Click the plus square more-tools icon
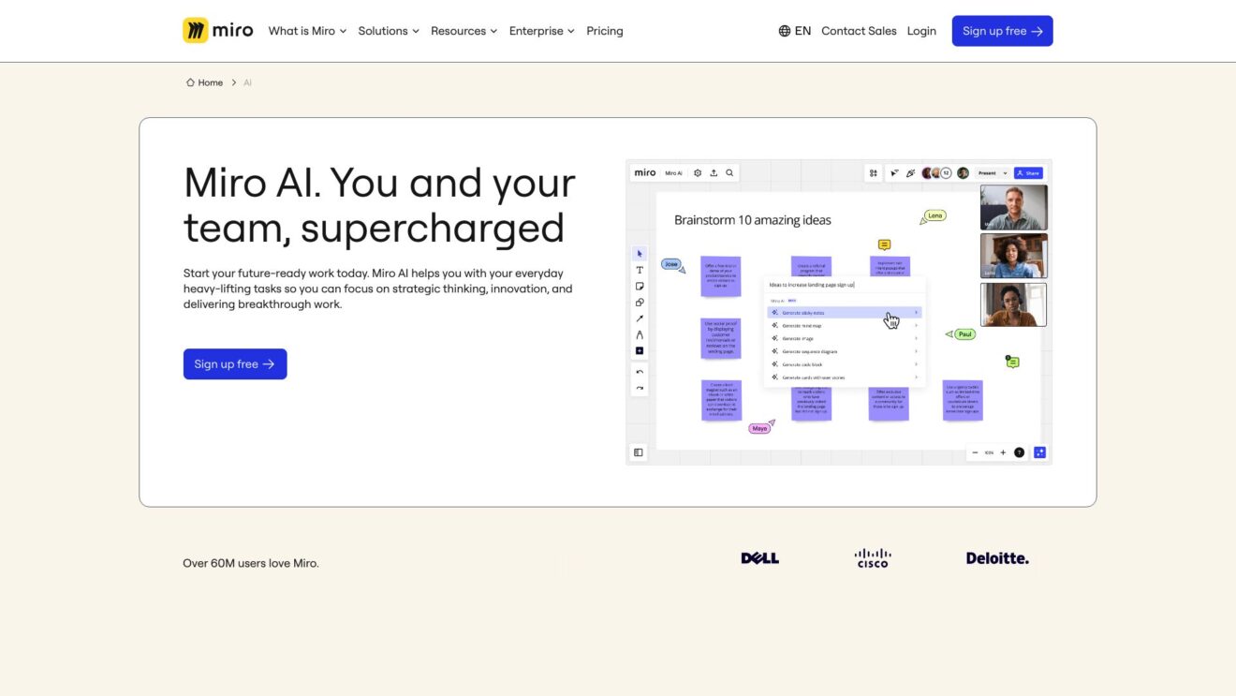The image size is (1236, 696). 640,351
